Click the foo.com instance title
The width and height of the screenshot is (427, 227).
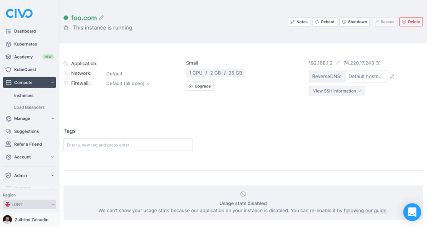(84, 18)
